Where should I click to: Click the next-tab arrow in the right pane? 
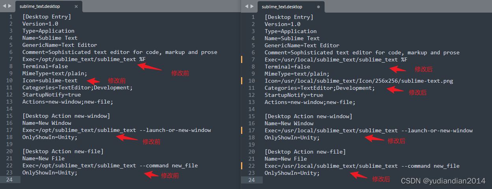[252, 6]
